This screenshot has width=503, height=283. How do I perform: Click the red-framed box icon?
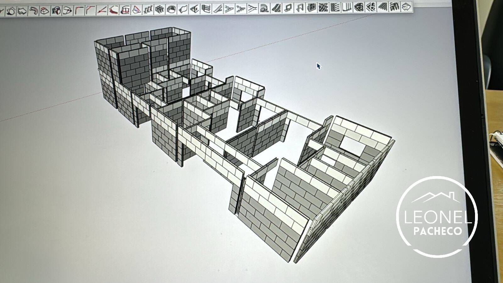click(125, 10)
